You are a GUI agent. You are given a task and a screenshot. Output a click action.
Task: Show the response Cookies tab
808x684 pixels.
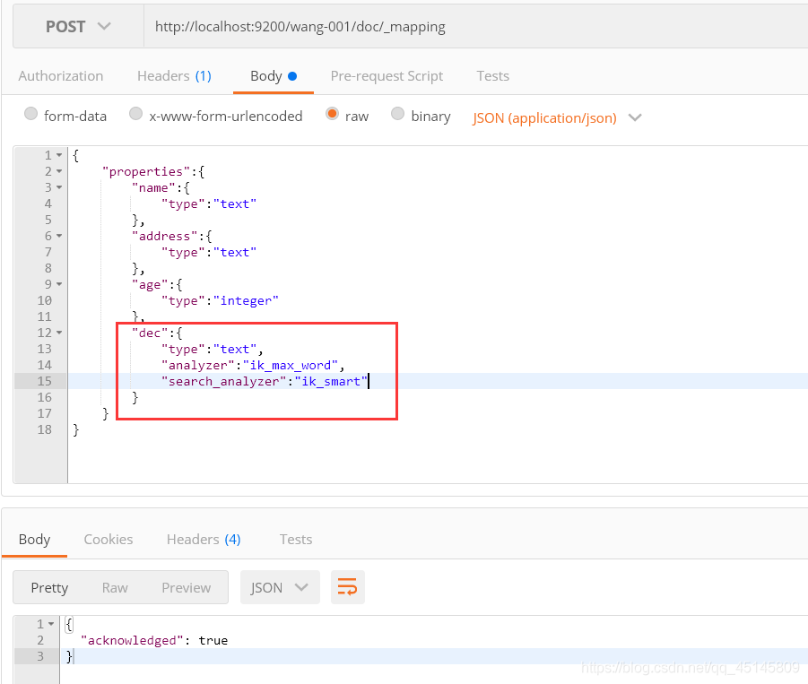pyautogui.click(x=109, y=539)
